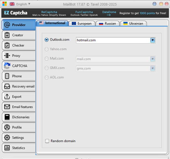Open the Settings section label
Image resolution: width=170 pixels, height=159 pixels.
pyautogui.click(x=18, y=138)
